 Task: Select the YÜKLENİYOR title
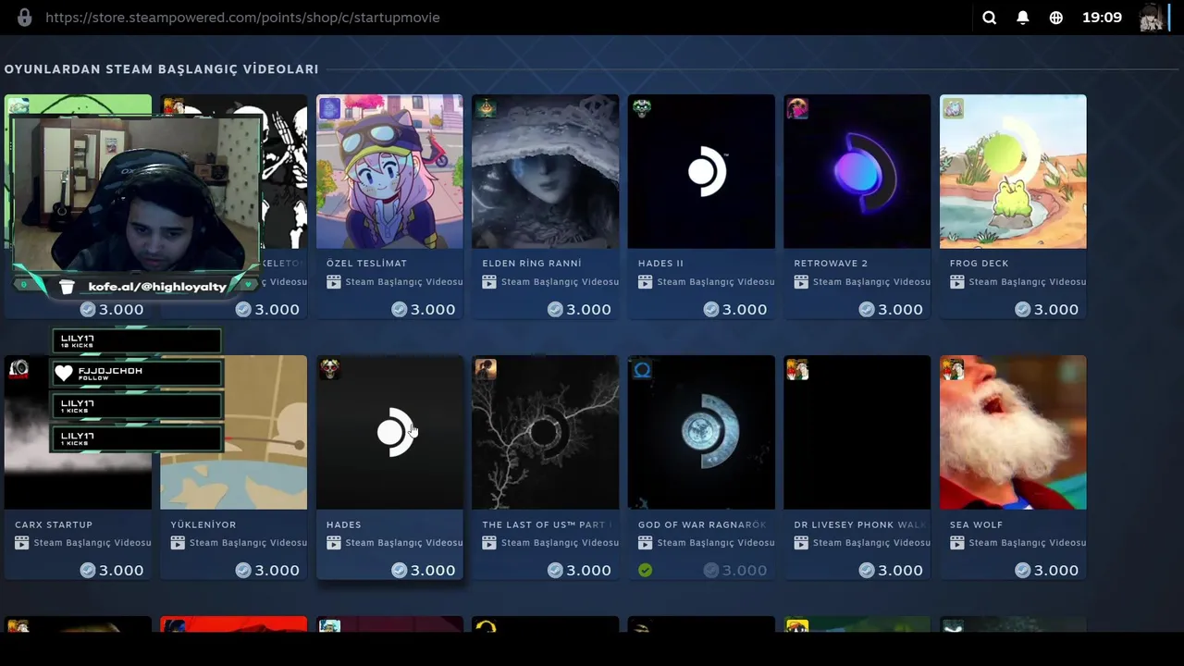203,524
